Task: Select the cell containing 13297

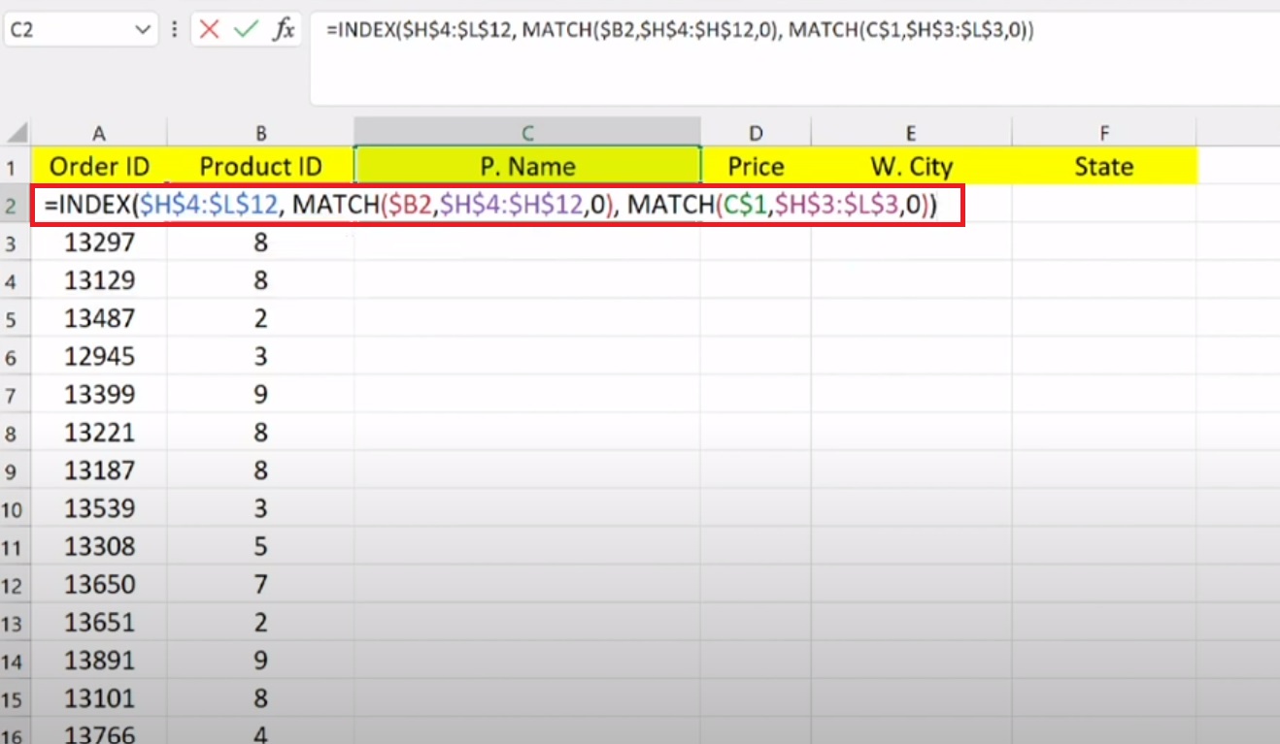Action: tap(99, 242)
